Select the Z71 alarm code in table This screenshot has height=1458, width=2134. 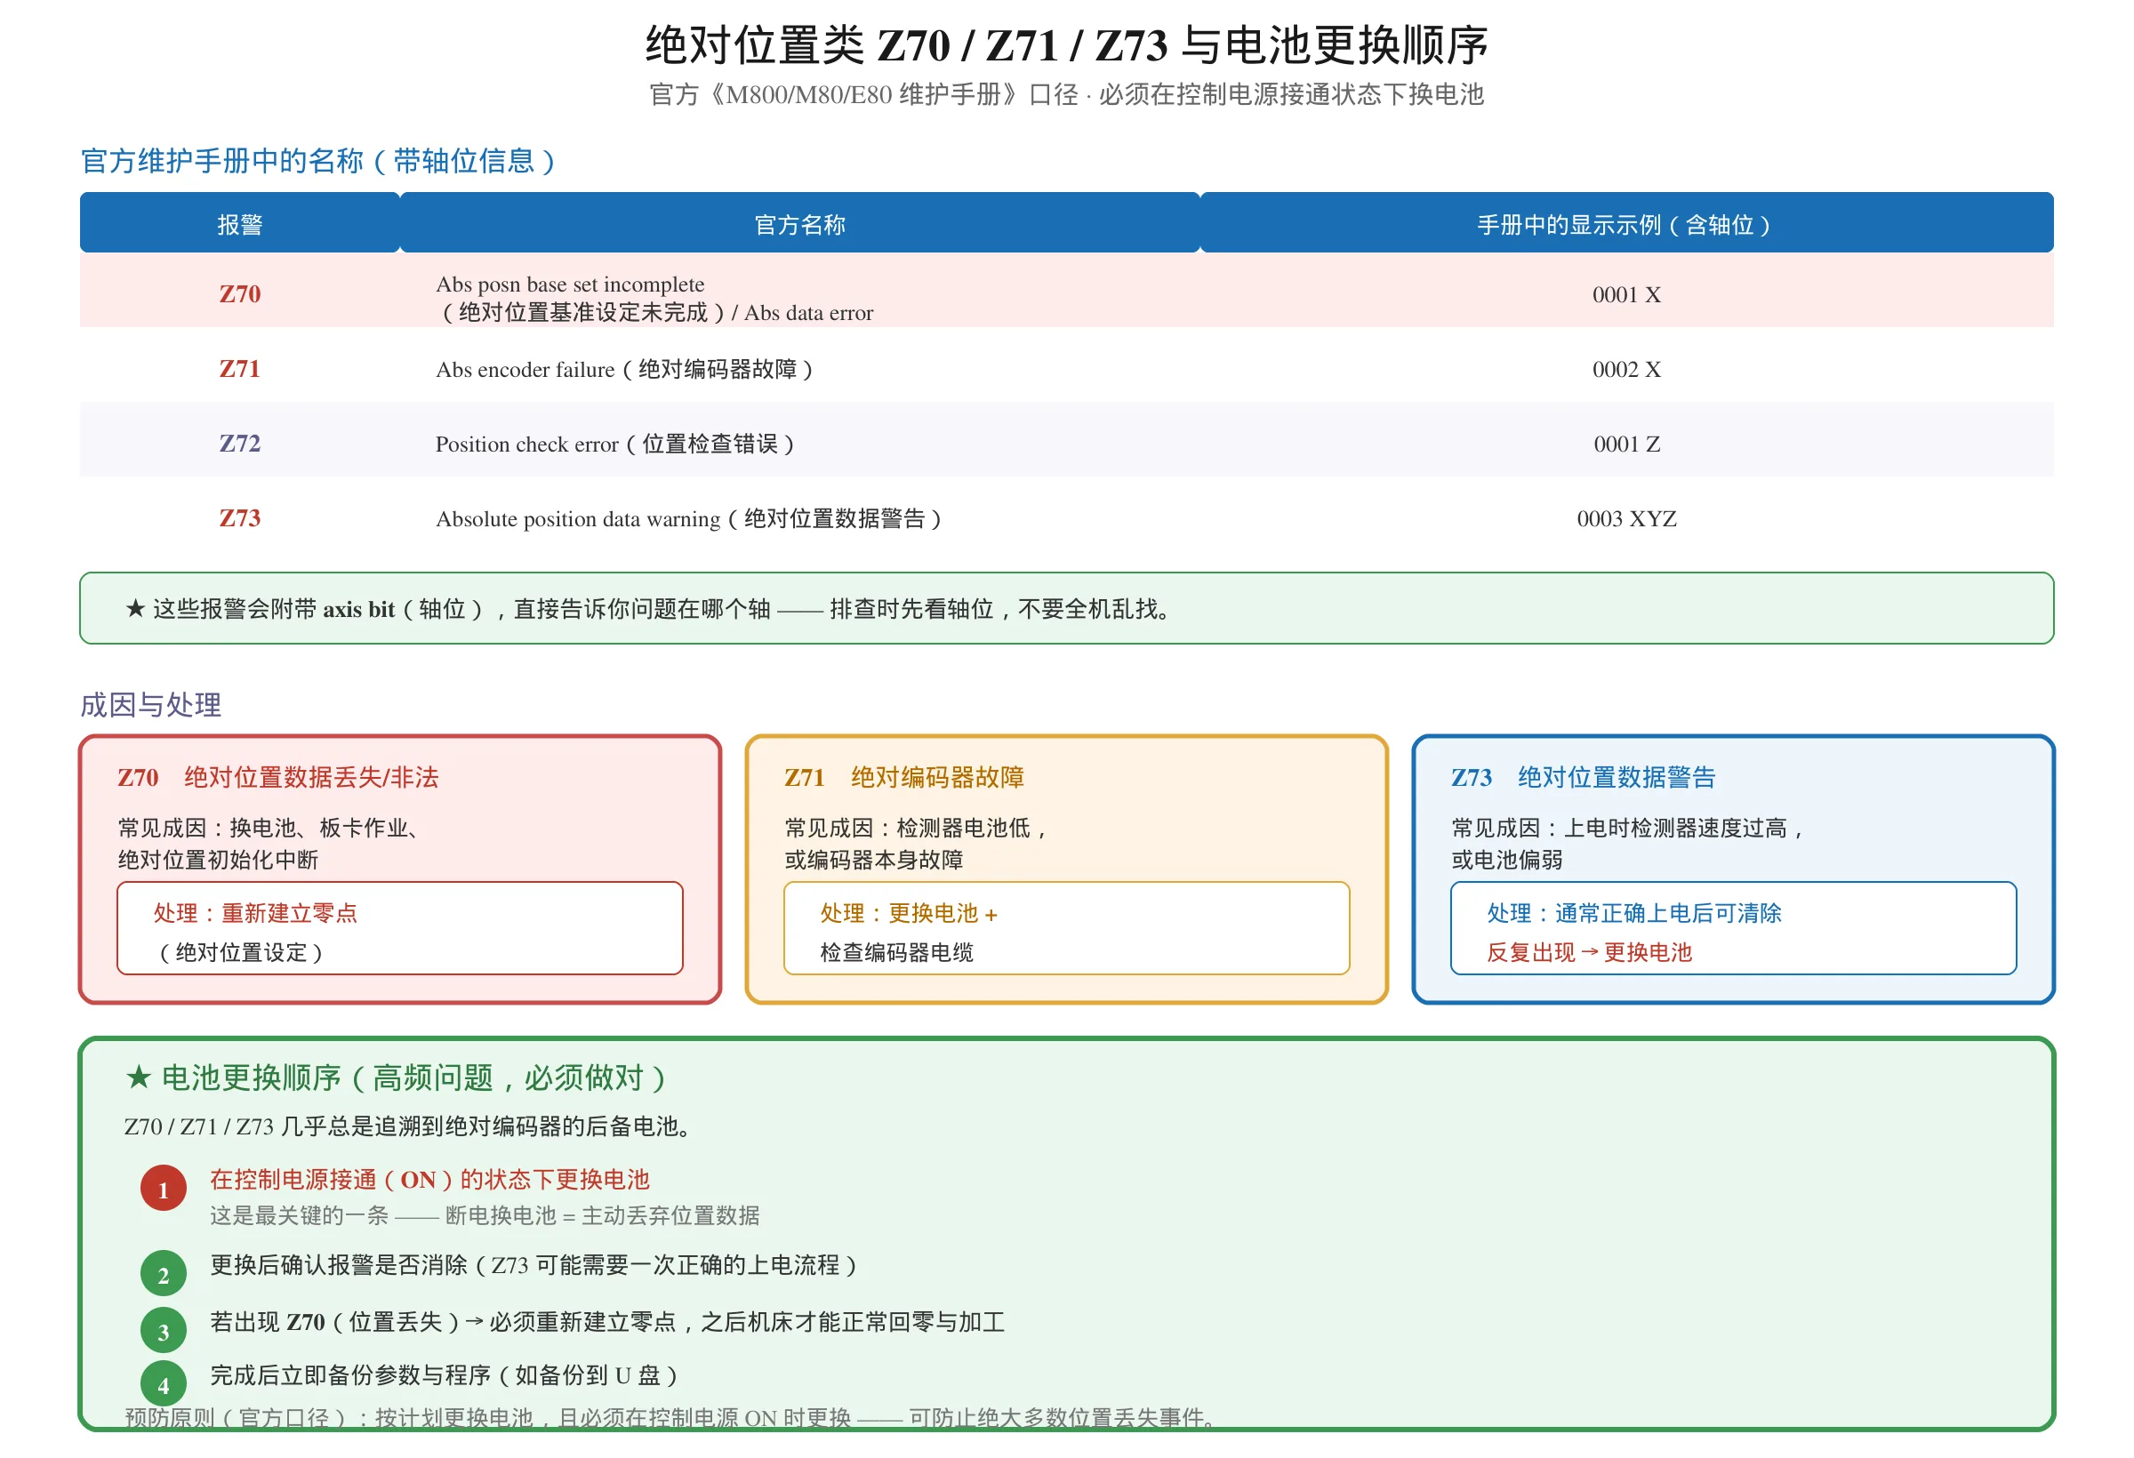click(x=240, y=368)
